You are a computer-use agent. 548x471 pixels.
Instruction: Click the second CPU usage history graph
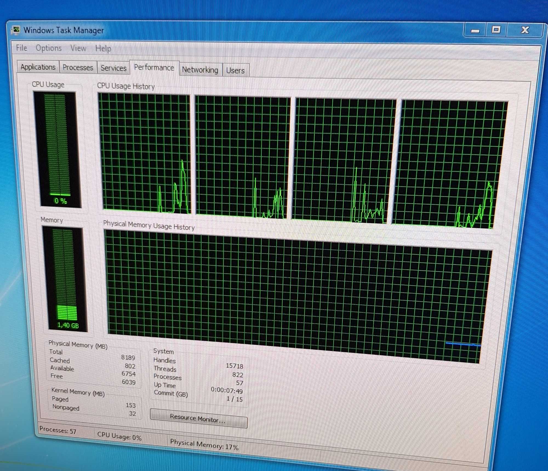pos(242,157)
